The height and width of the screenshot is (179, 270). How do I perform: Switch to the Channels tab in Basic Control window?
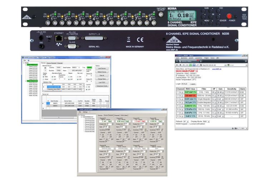[x=60, y=63]
